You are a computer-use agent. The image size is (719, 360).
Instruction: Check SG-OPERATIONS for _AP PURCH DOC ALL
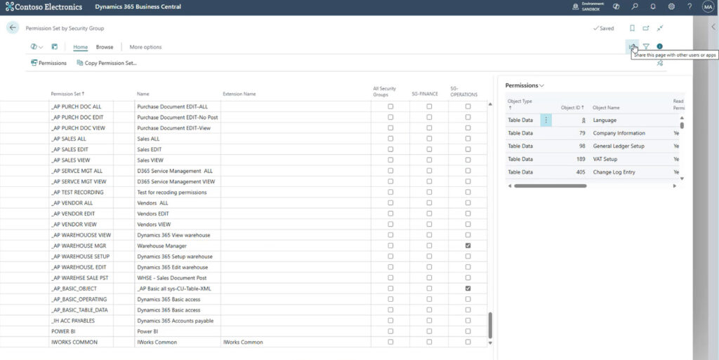coord(468,106)
